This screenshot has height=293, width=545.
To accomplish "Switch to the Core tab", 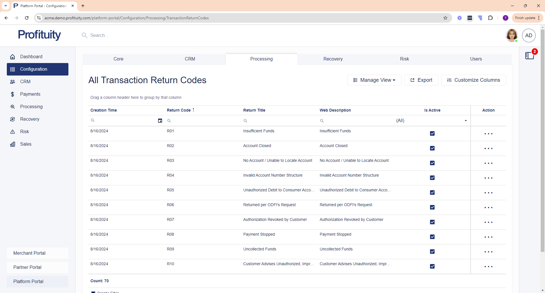I will (118, 59).
